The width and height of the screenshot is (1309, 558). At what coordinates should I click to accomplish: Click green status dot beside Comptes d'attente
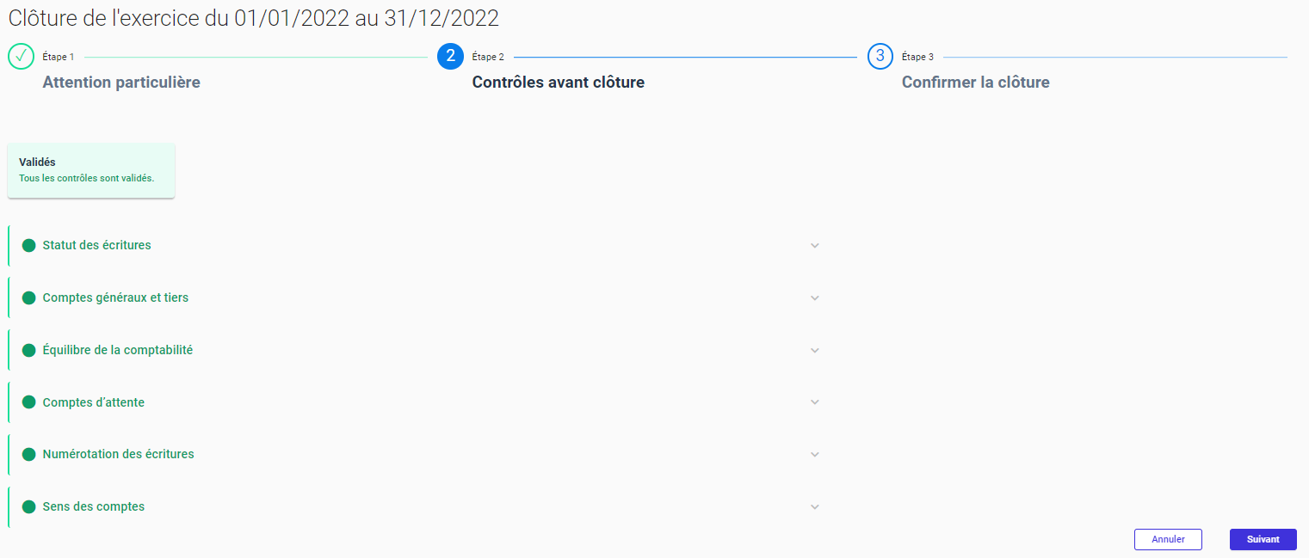point(28,402)
